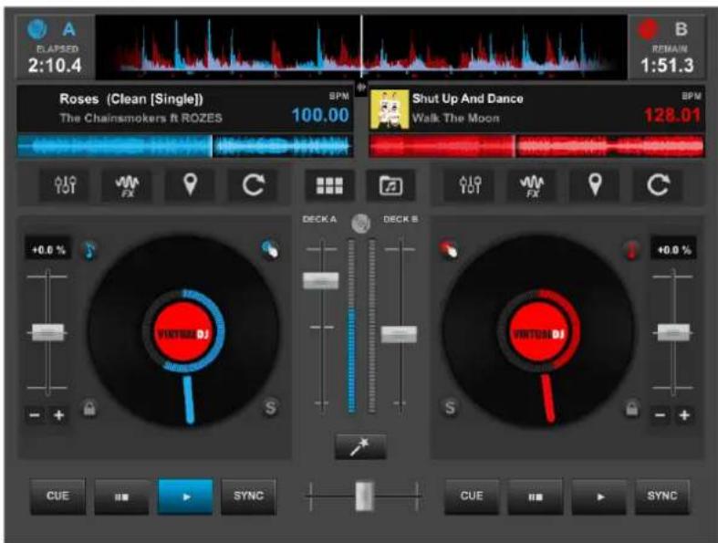Open the Deck B FX effects panel
This screenshot has width=718, height=543.
coord(532,185)
